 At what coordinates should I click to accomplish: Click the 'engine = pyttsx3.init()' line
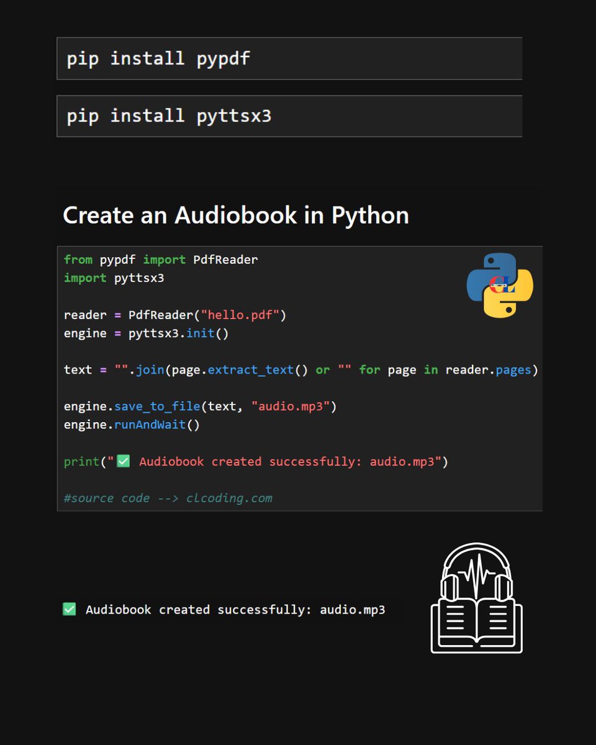(147, 333)
